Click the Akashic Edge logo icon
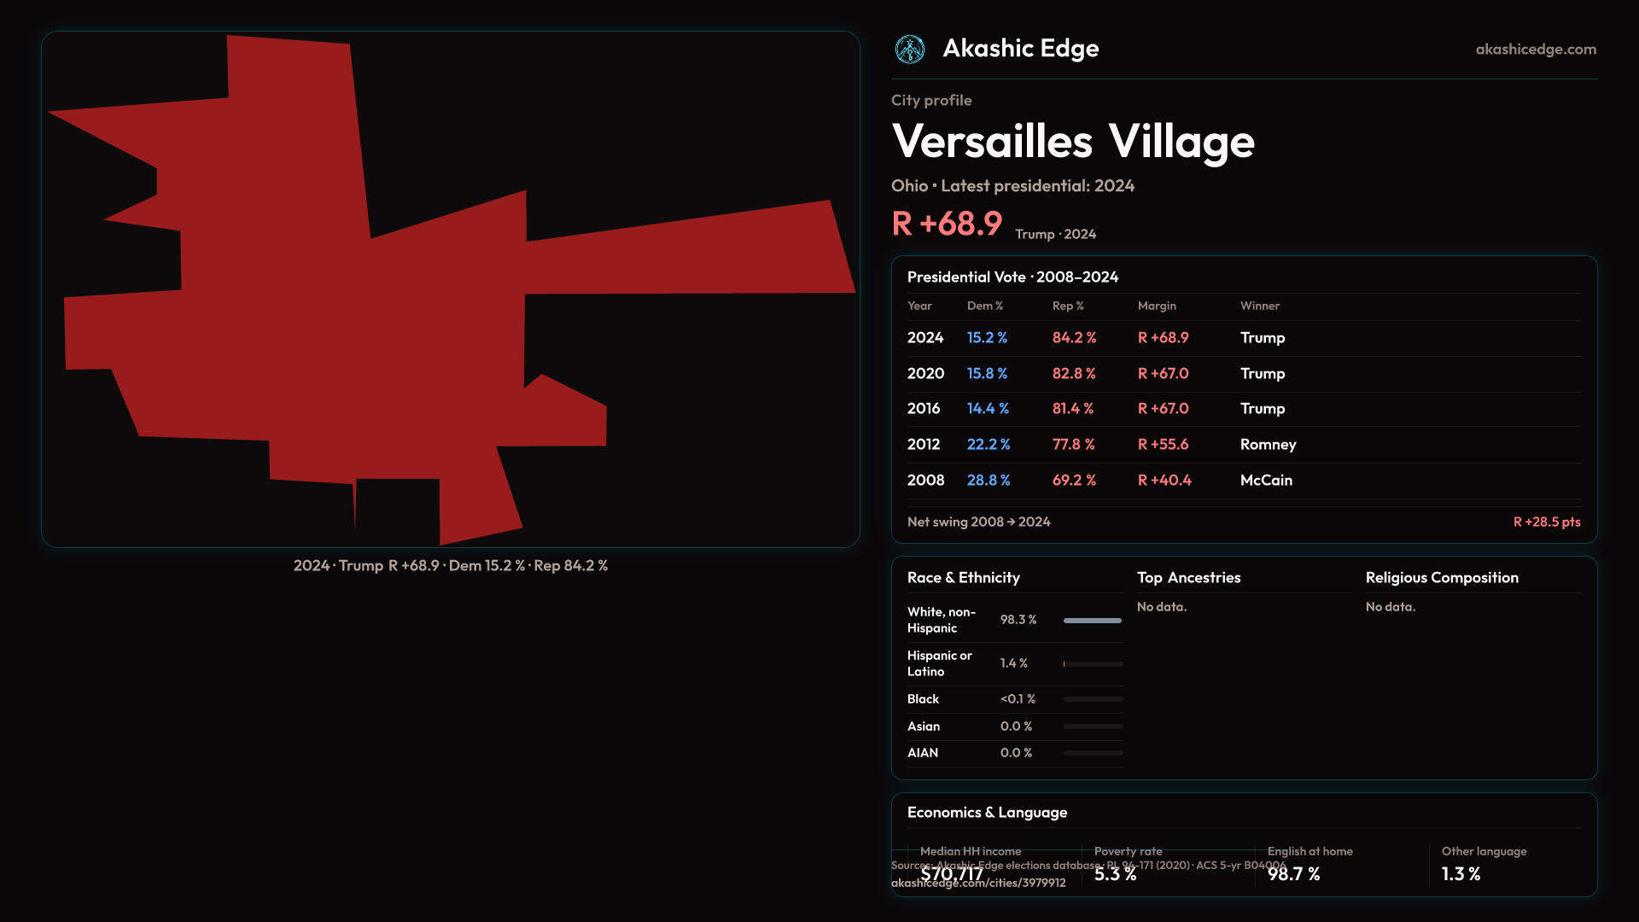 click(x=909, y=50)
